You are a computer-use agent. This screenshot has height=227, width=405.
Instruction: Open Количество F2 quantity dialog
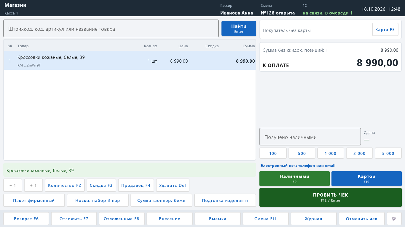tap(65, 185)
